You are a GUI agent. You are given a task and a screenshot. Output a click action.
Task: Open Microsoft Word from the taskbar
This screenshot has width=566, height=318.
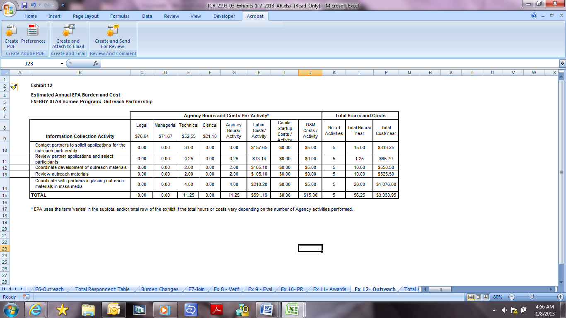point(268,309)
